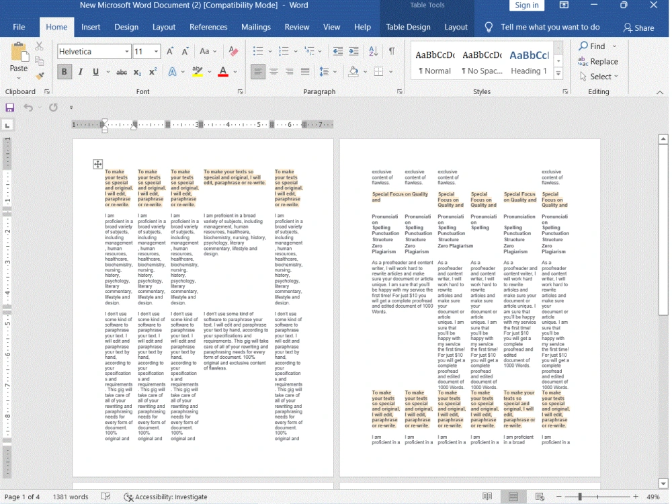Save document with floppy disk icon

click(10, 108)
